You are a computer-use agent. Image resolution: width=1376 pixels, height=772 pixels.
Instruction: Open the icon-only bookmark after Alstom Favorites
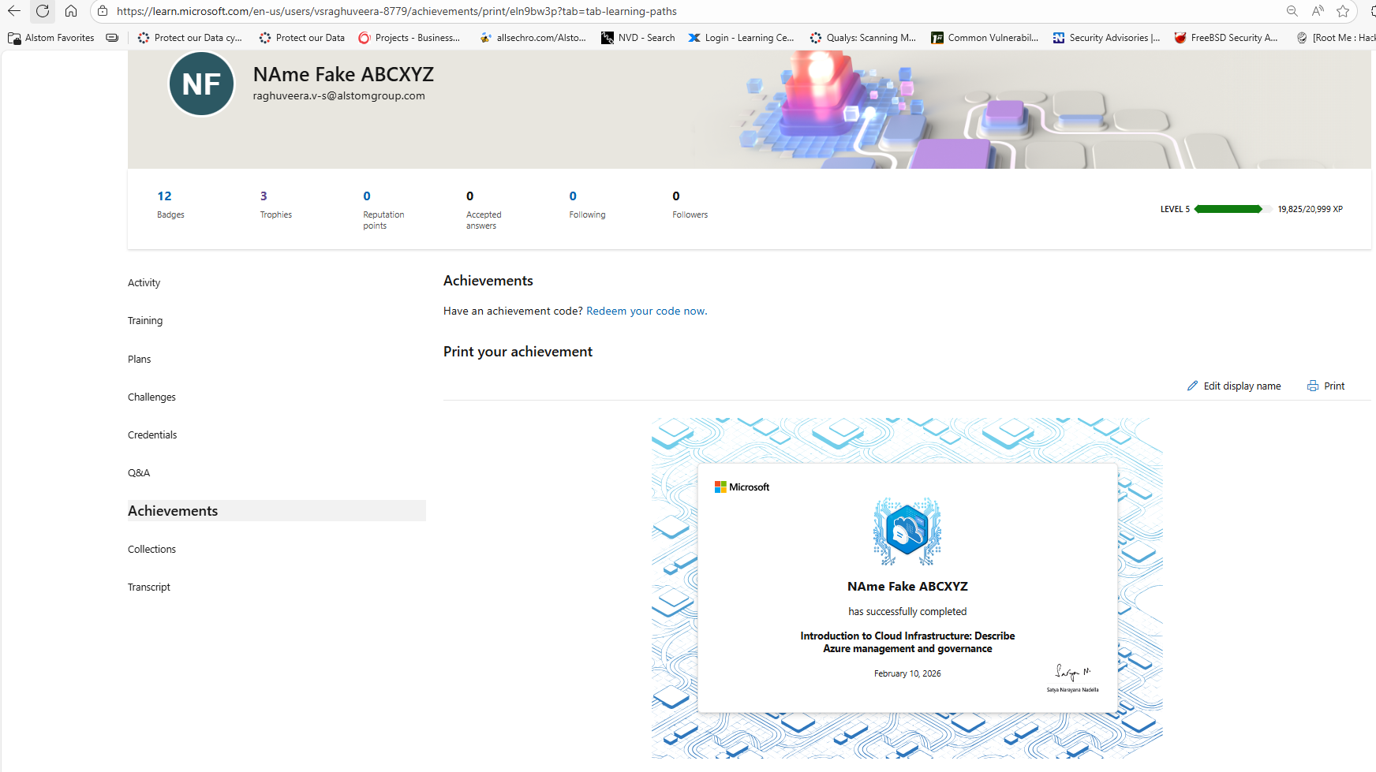tap(112, 38)
